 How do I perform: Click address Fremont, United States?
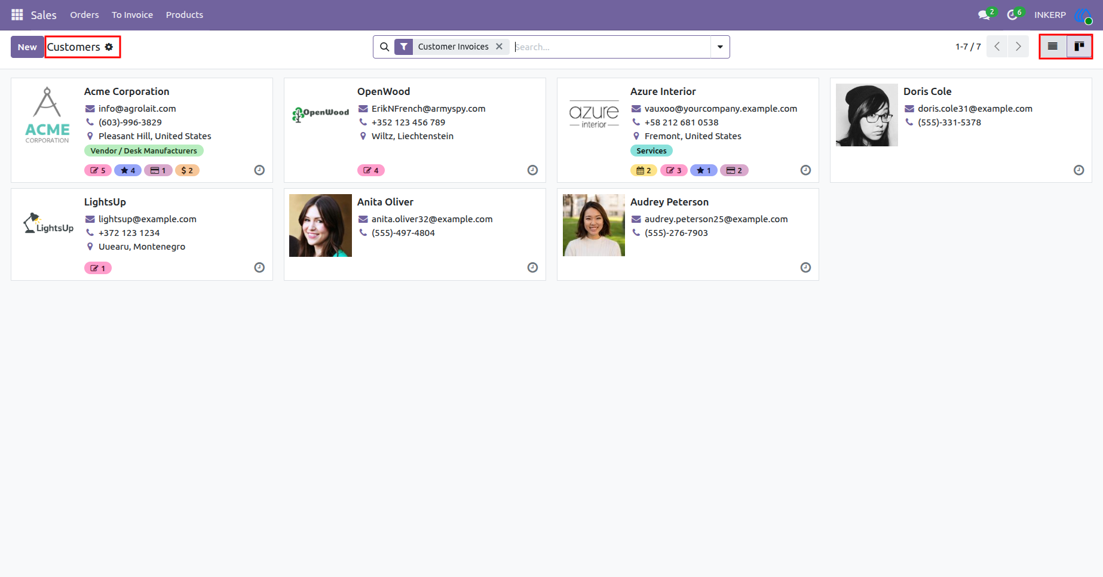(x=693, y=136)
